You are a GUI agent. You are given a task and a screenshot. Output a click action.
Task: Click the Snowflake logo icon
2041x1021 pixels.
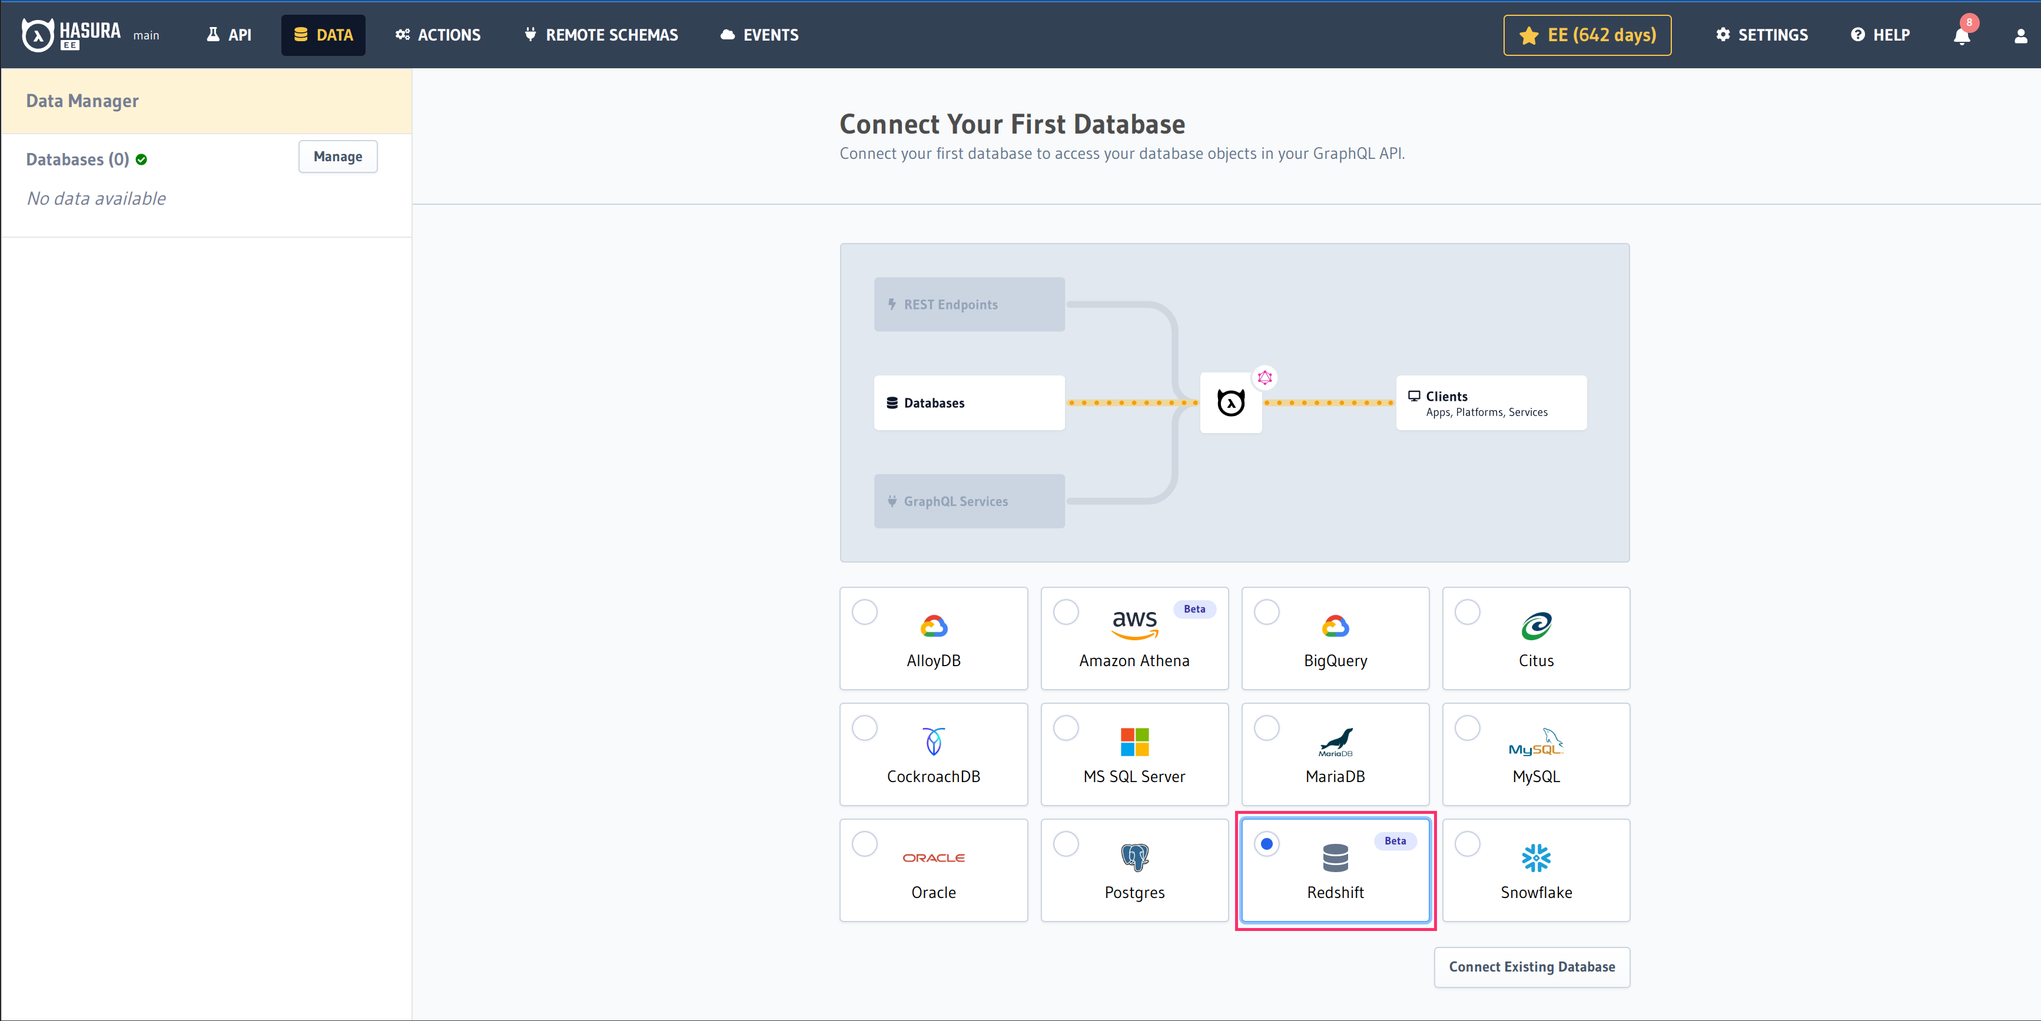(1536, 857)
